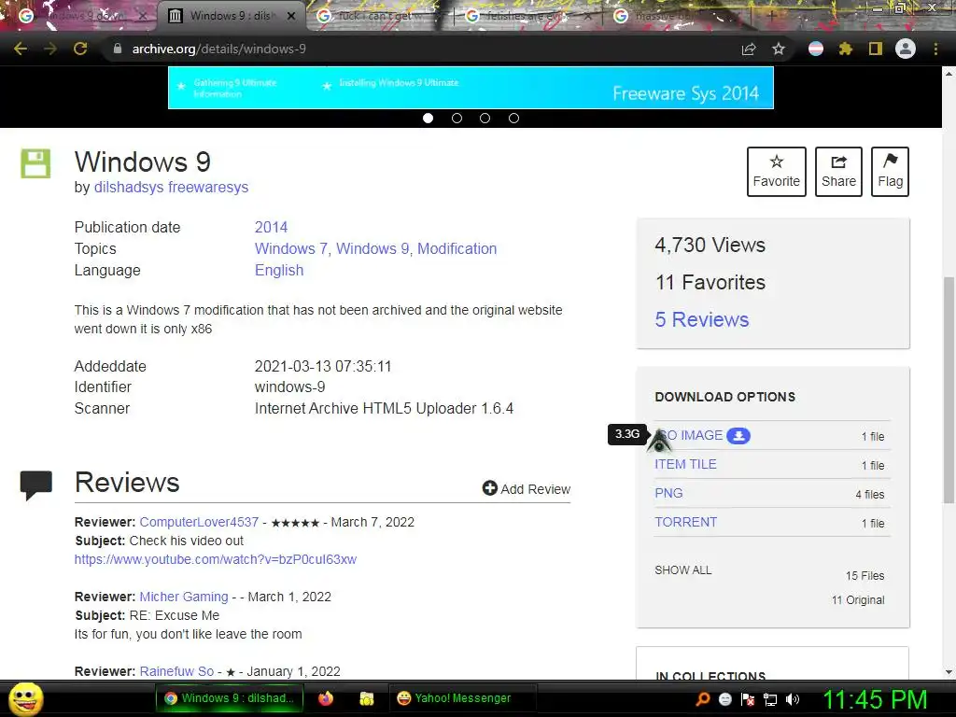Click the flag with red X tray icon

pos(748,699)
